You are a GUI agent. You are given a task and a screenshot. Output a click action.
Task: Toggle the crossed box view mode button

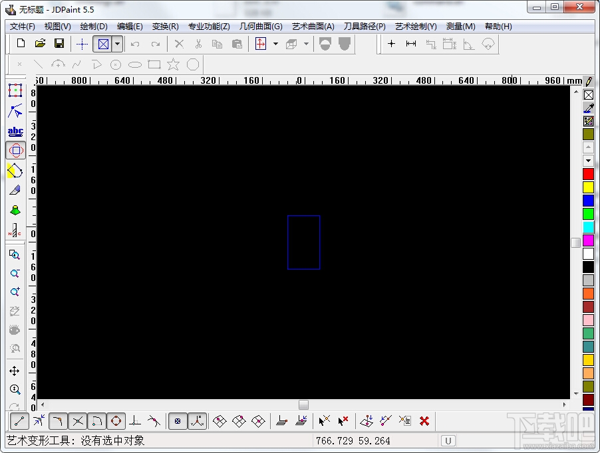pyautogui.click(x=103, y=44)
